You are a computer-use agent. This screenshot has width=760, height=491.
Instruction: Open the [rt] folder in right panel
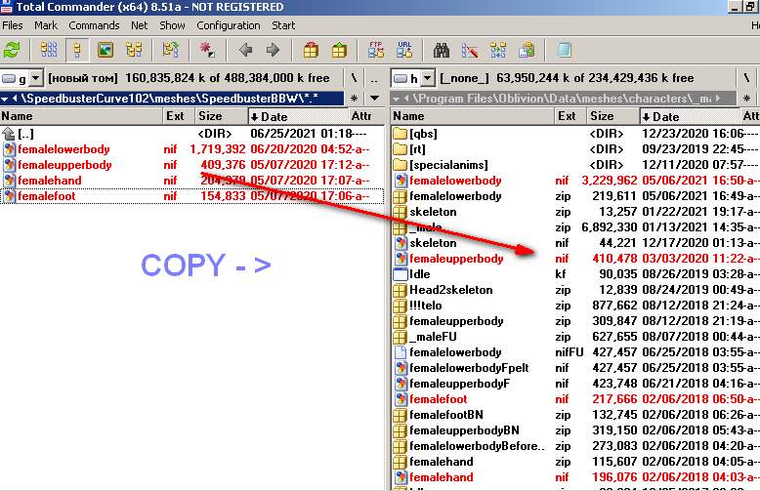coord(575,149)
